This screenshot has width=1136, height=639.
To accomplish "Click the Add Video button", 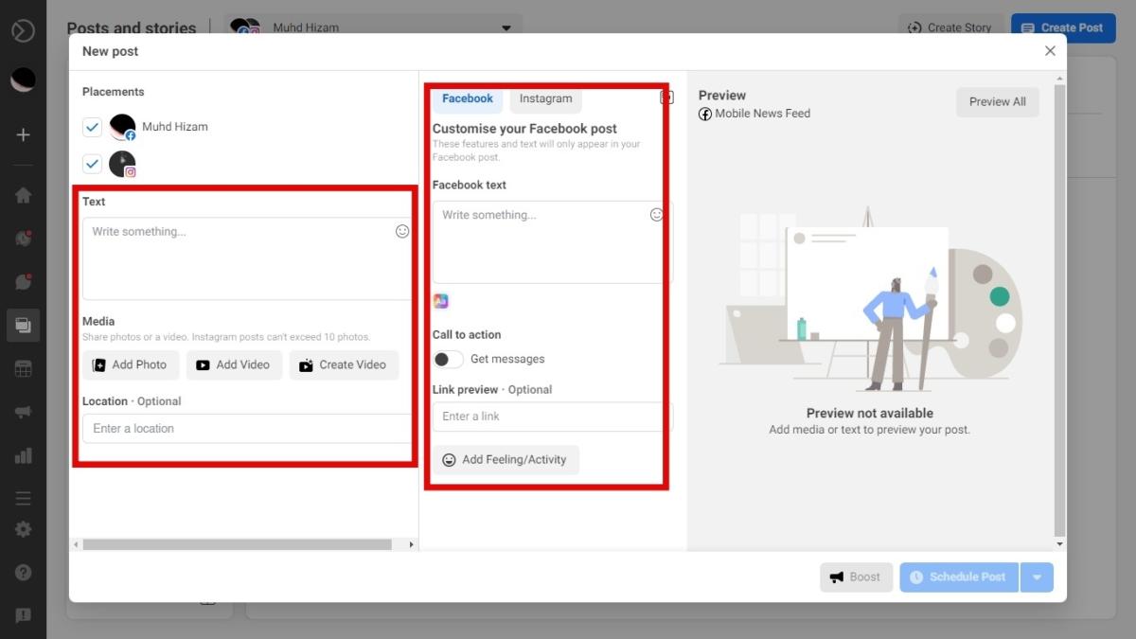I will [x=234, y=365].
